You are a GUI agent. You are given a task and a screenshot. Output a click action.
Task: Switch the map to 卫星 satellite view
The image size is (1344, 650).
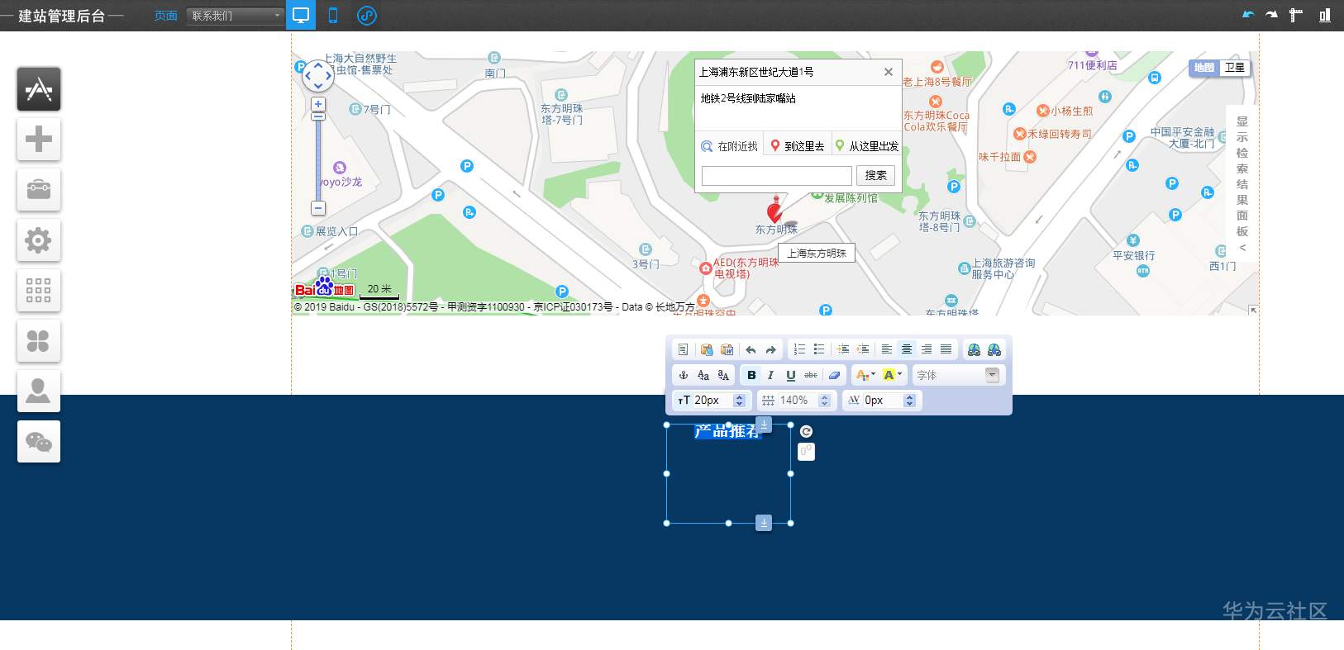1234,68
